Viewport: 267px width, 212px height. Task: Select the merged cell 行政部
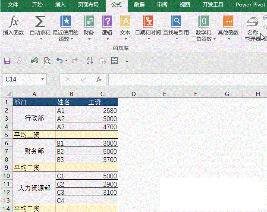pos(35,118)
